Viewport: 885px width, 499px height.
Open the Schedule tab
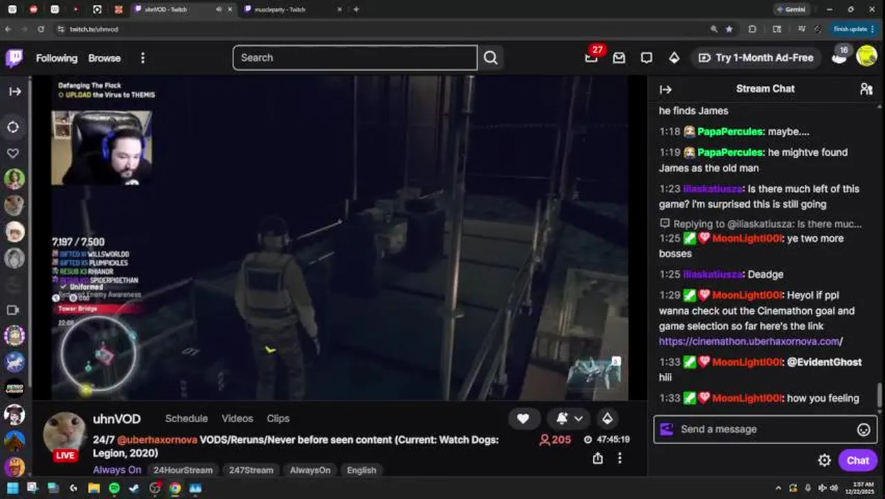click(186, 419)
